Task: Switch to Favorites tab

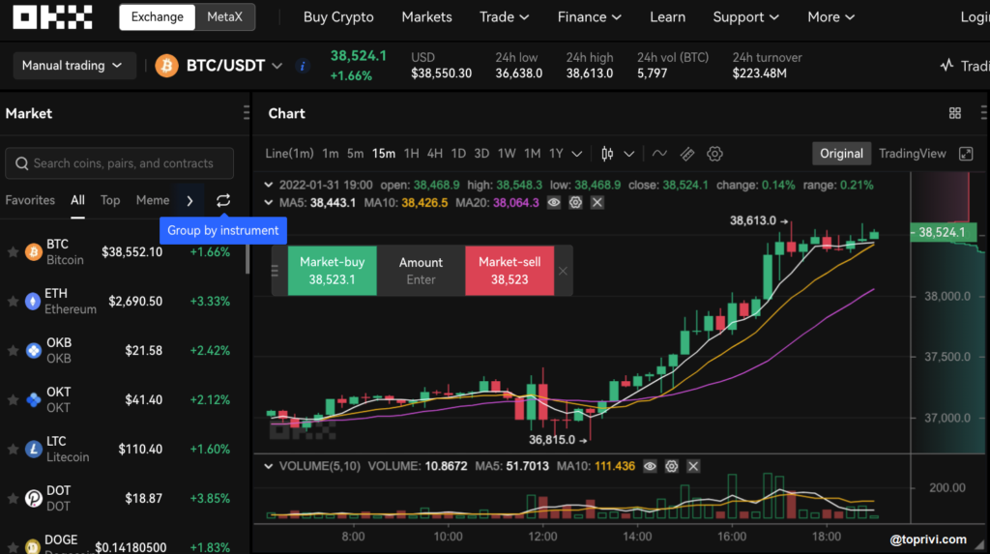Action: 30,200
